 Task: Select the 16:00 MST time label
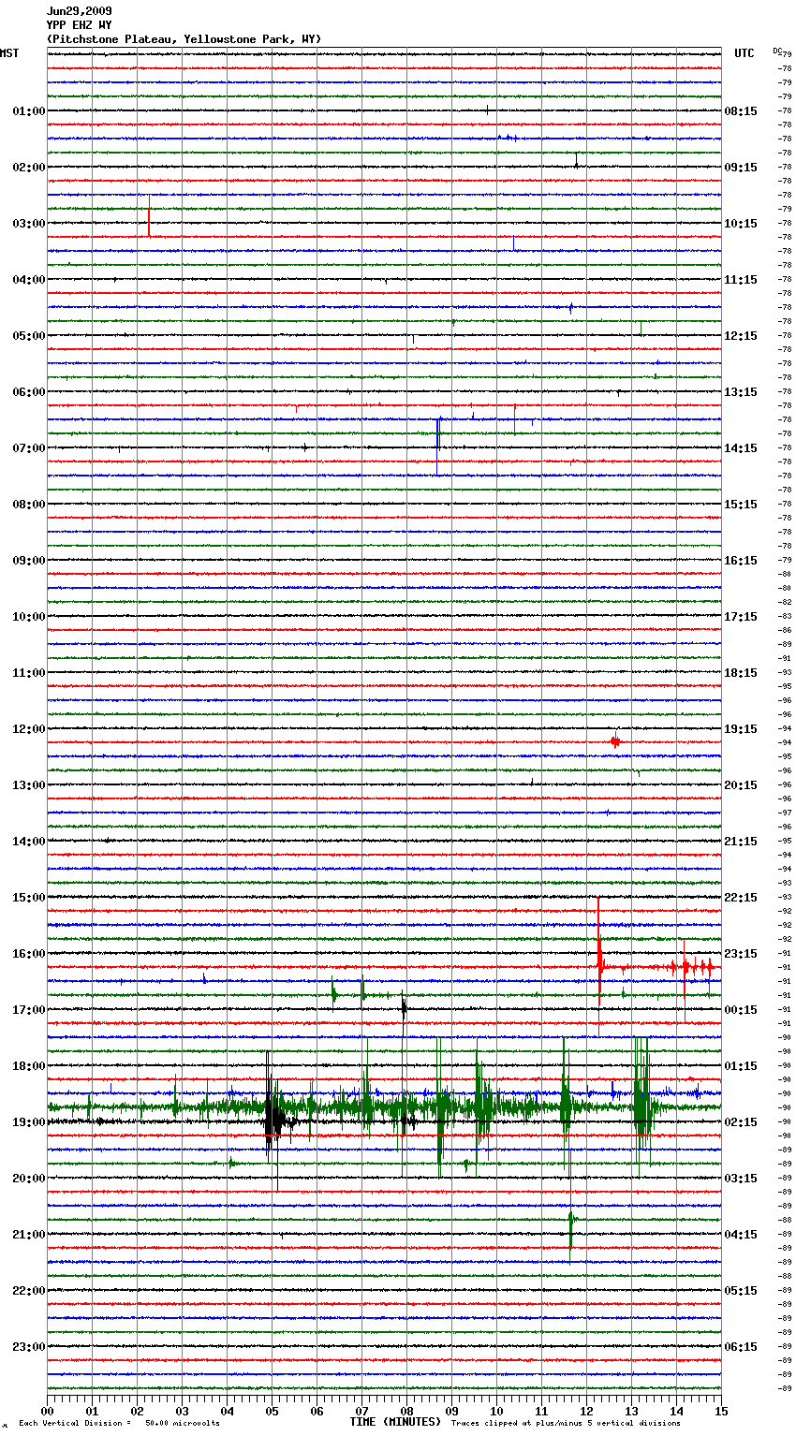(x=29, y=954)
